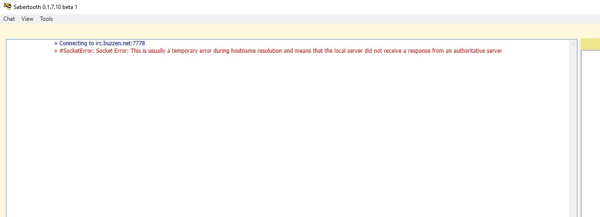Open the Chat menu
This screenshot has width=600, height=217.
9,19
